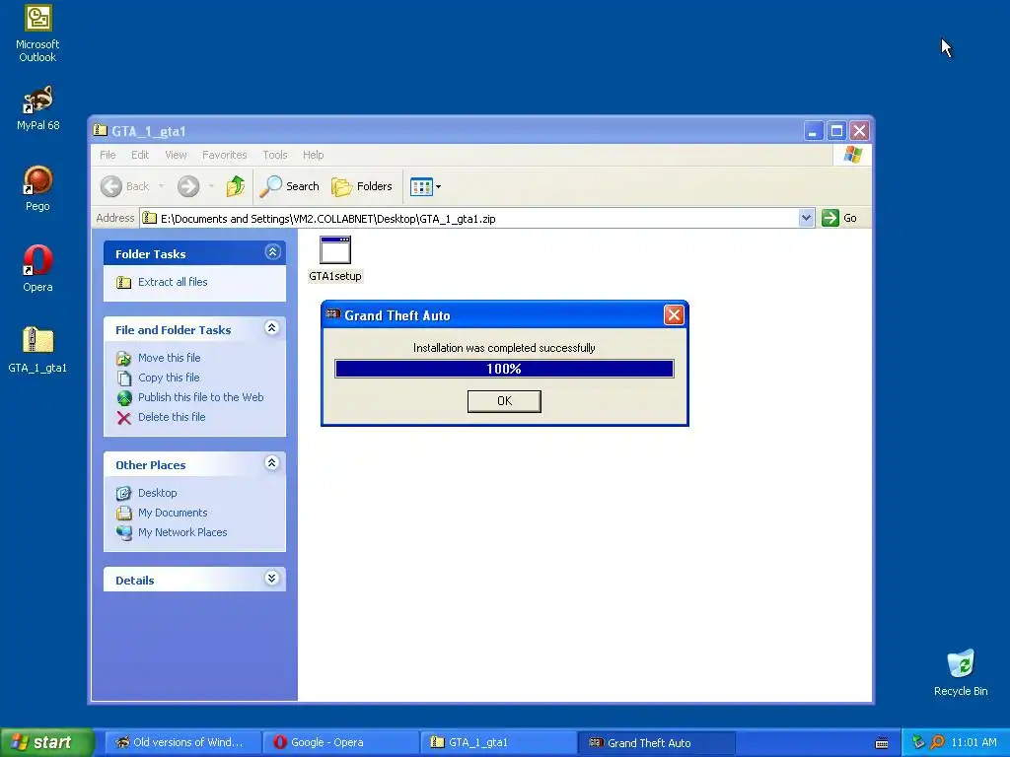Select the GTA_1_gta1 zip on desktop
1010x757 pixels.
pos(37,350)
